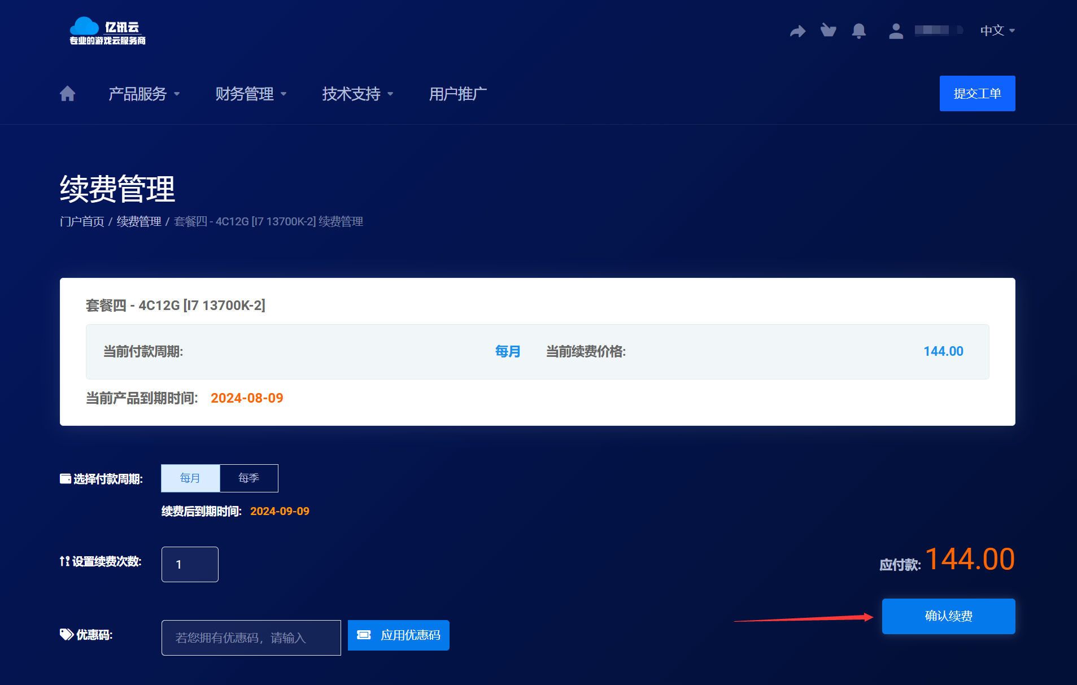Image resolution: width=1077 pixels, height=685 pixels.
Task: Click the 应用优惠码 button
Action: point(398,635)
